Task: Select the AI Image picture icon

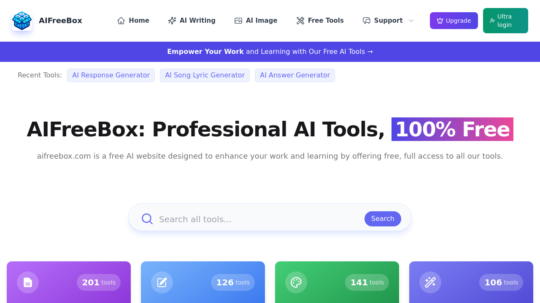Action: (239, 20)
